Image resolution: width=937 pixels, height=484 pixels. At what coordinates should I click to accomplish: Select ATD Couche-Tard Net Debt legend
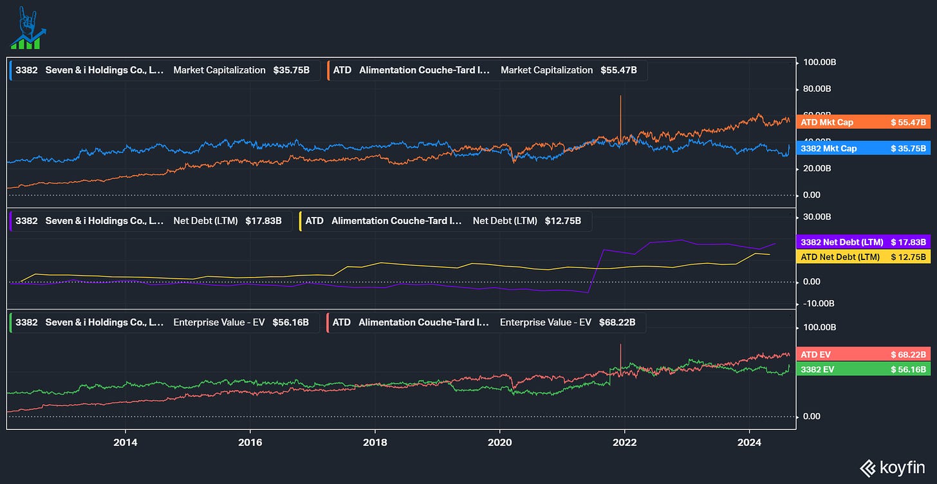point(445,221)
